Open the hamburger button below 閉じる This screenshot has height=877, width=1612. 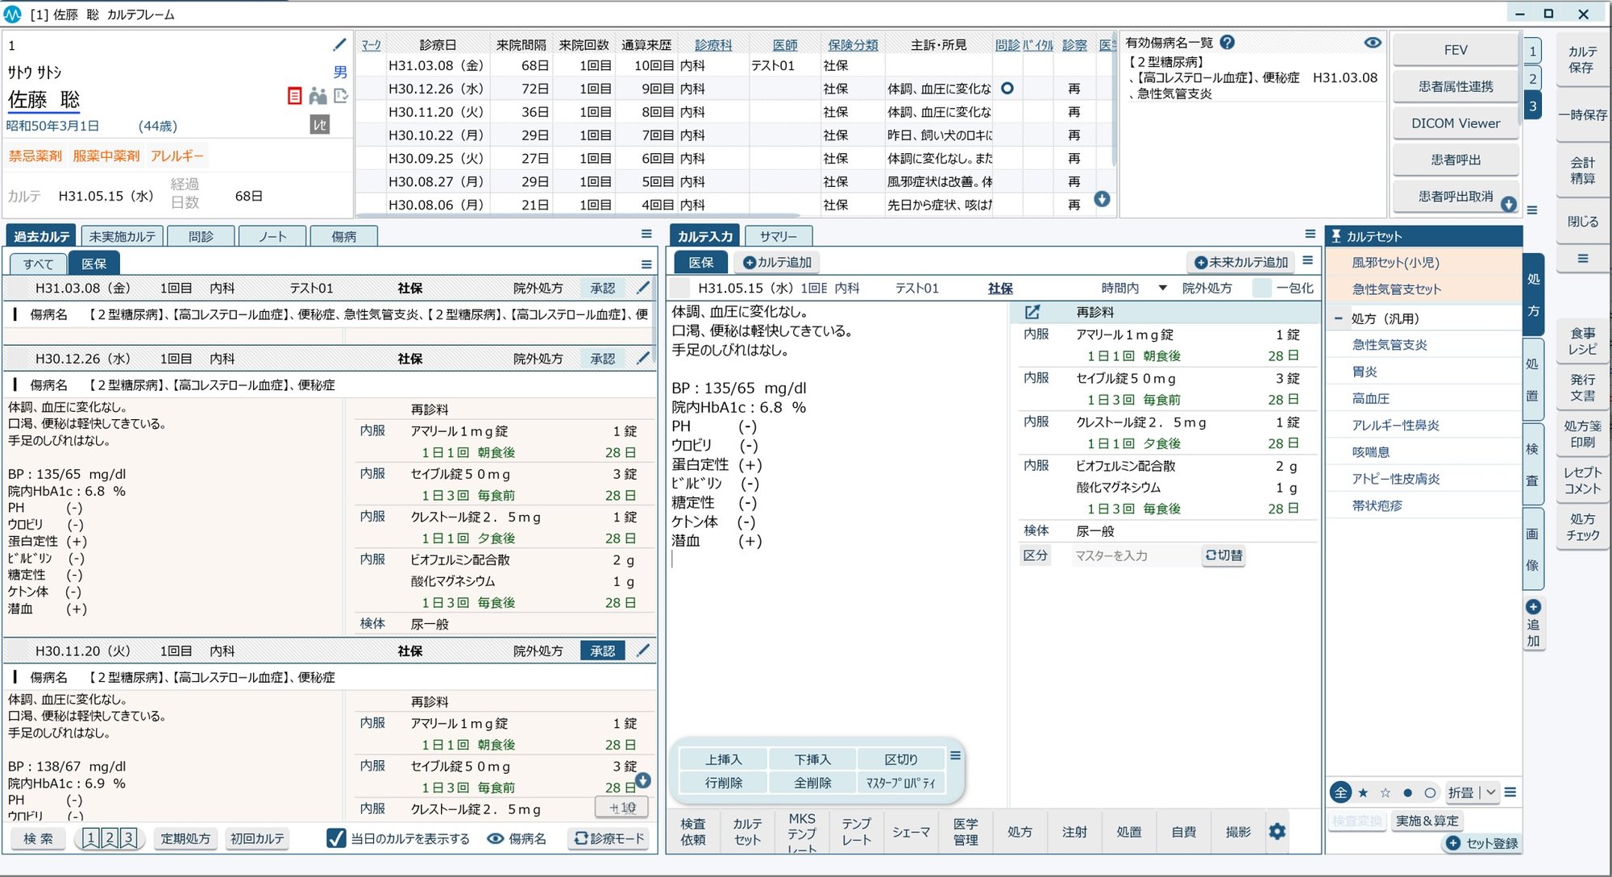(1583, 259)
